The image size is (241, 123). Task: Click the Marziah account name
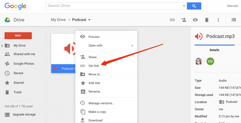(233, 6)
